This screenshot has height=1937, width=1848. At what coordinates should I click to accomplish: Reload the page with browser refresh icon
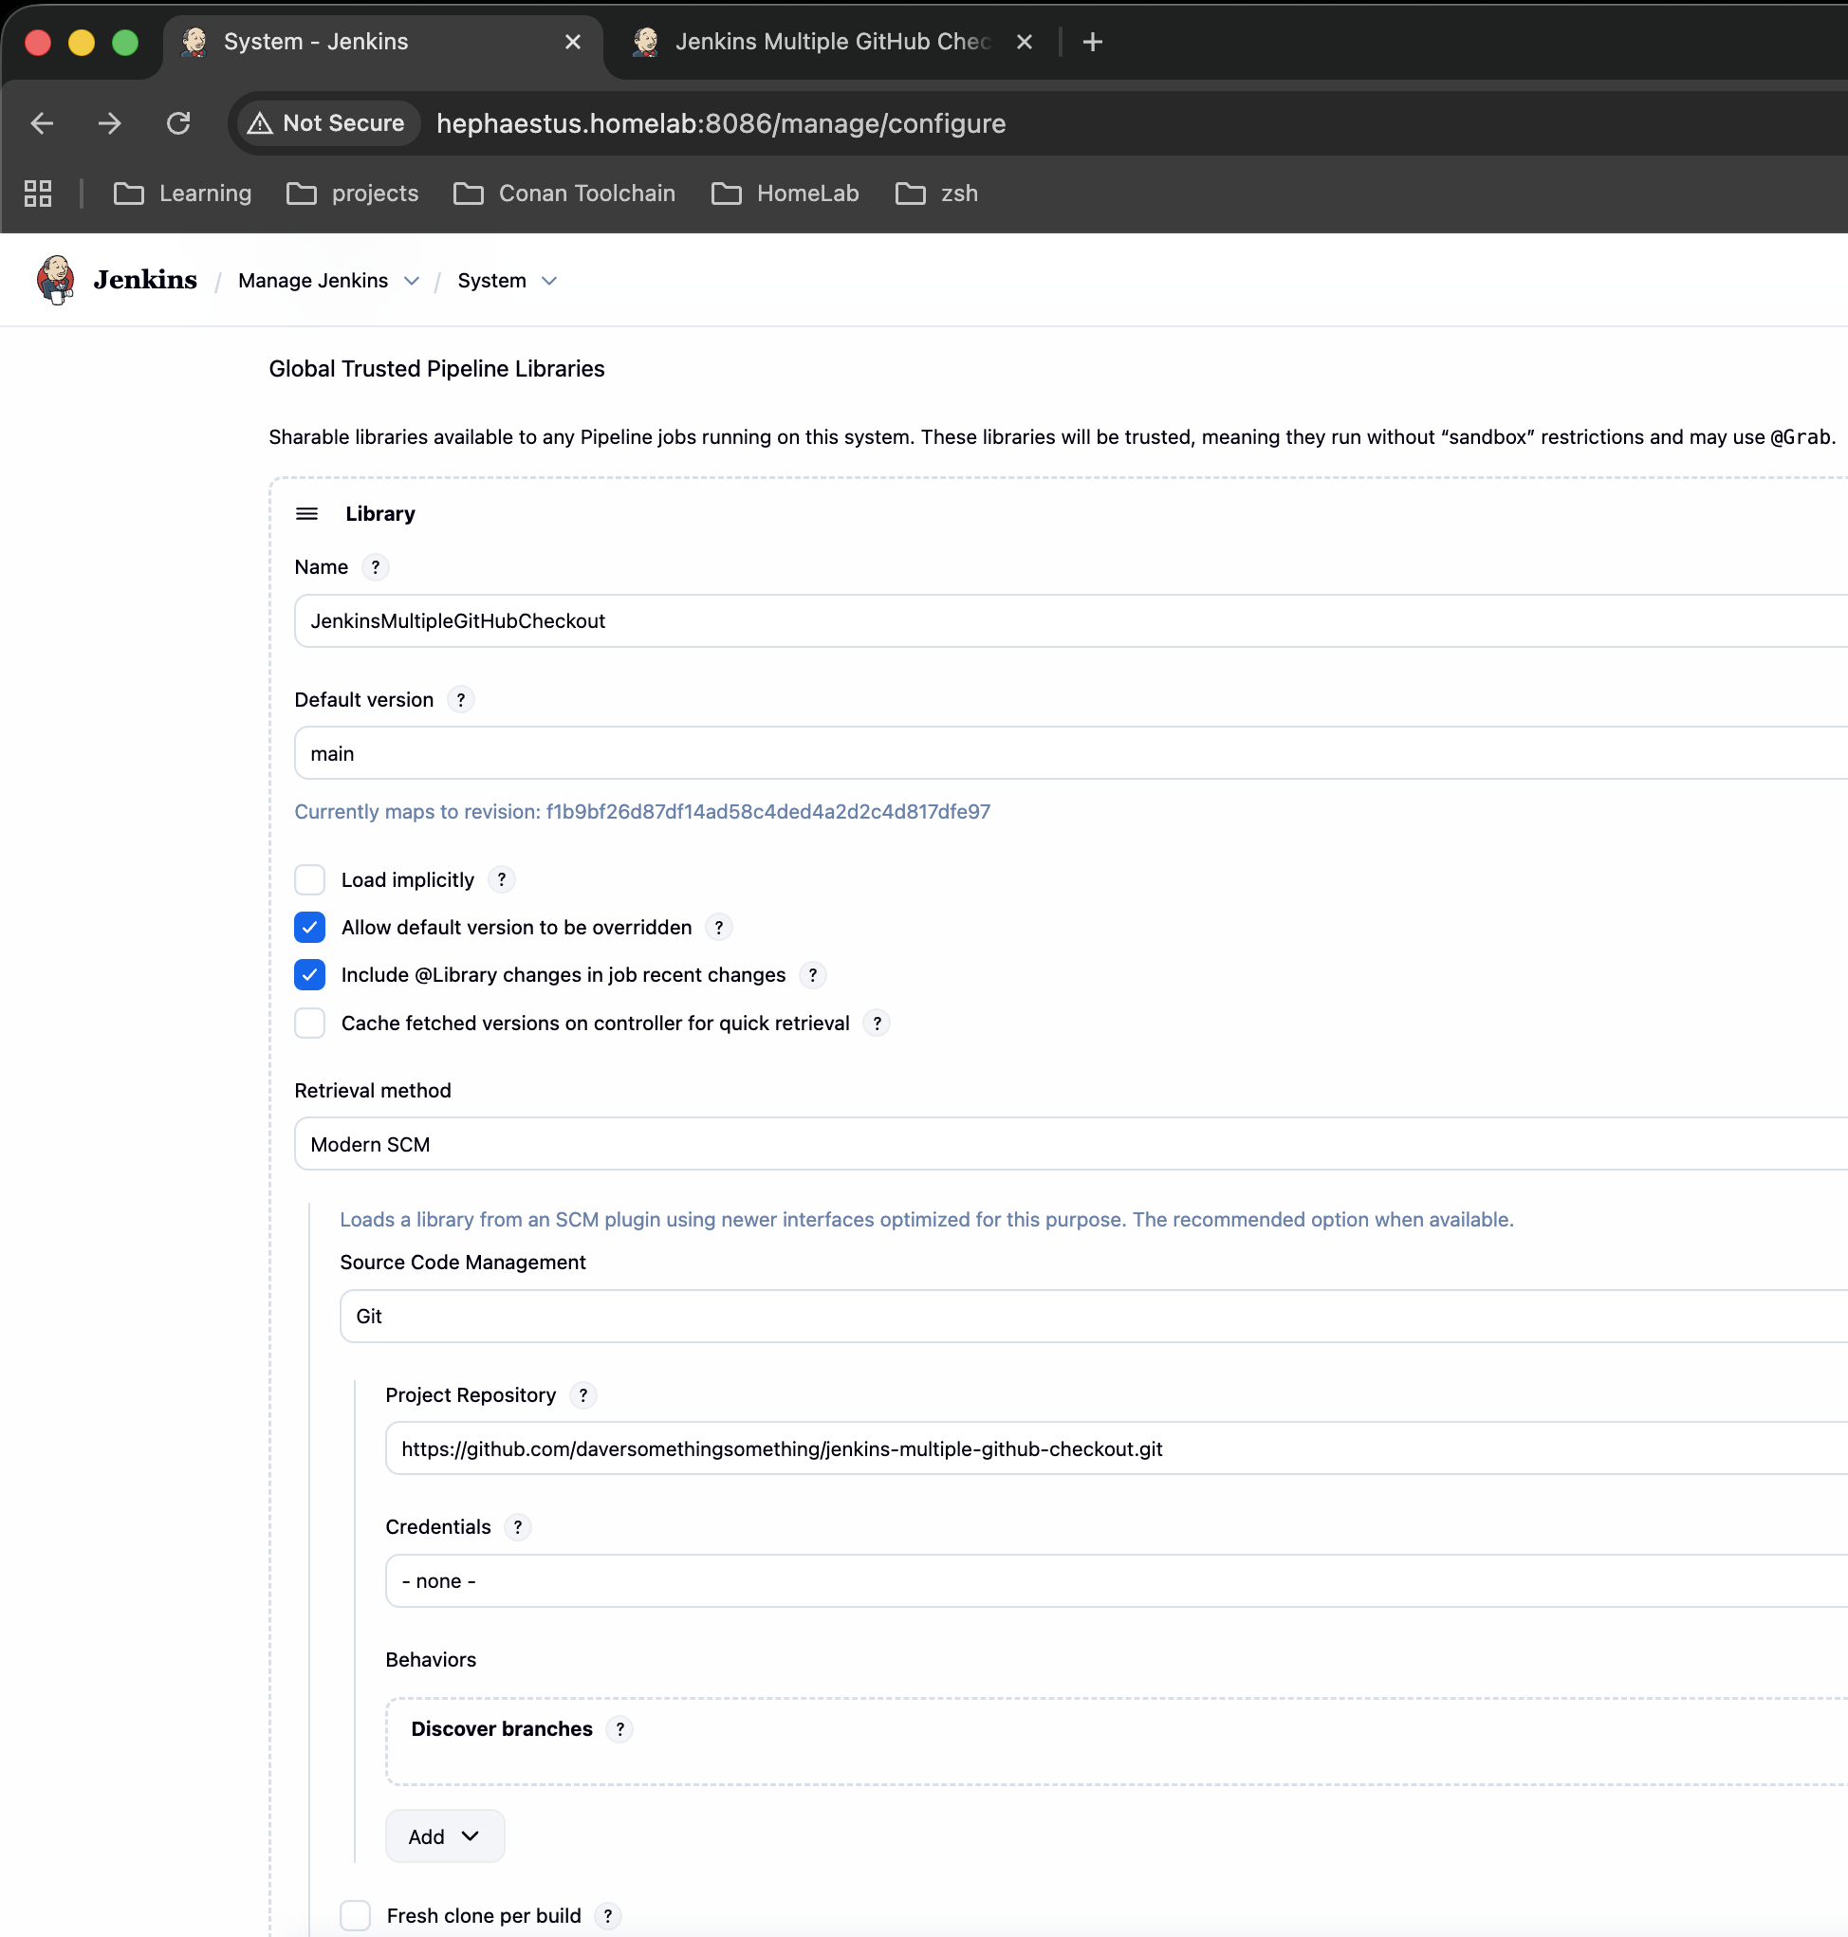coord(178,123)
